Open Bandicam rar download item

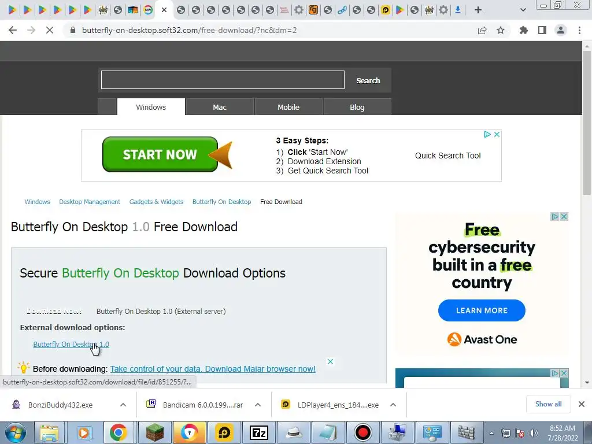(x=194, y=405)
